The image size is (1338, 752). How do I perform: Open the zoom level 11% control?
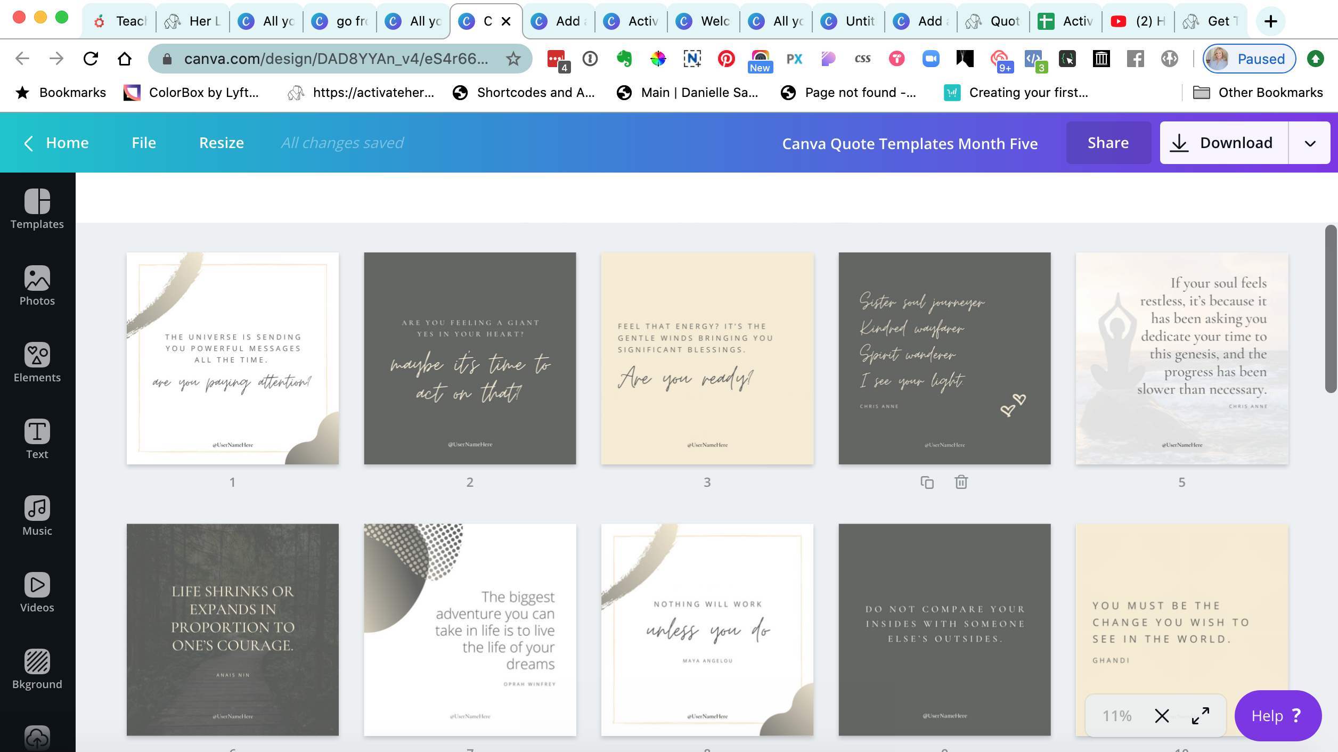pos(1117,716)
